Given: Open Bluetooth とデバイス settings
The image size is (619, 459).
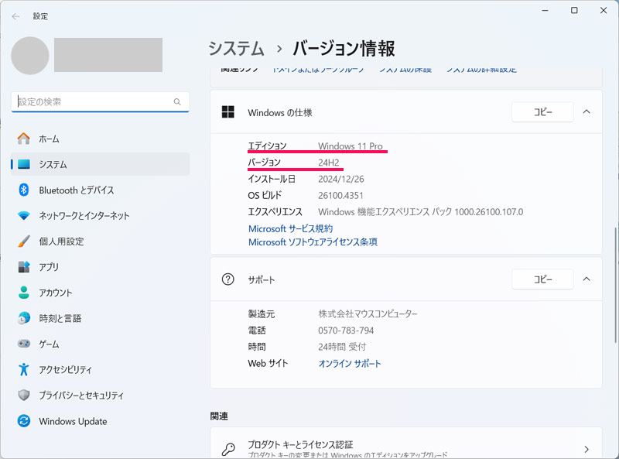Looking at the screenshot, I should point(101,190).
